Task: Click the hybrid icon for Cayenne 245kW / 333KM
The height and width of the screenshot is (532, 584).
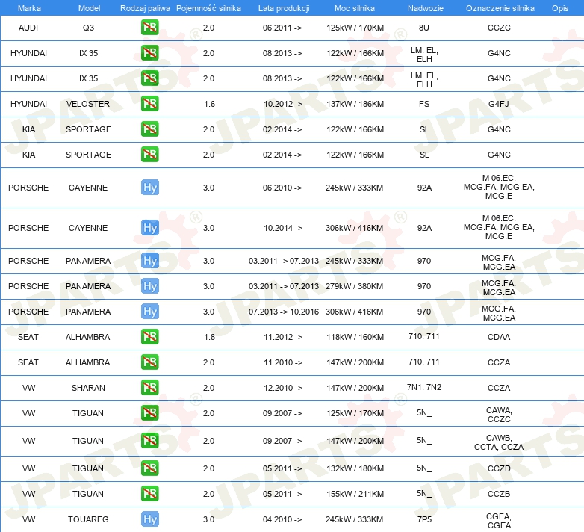Action: coord(149,188)
